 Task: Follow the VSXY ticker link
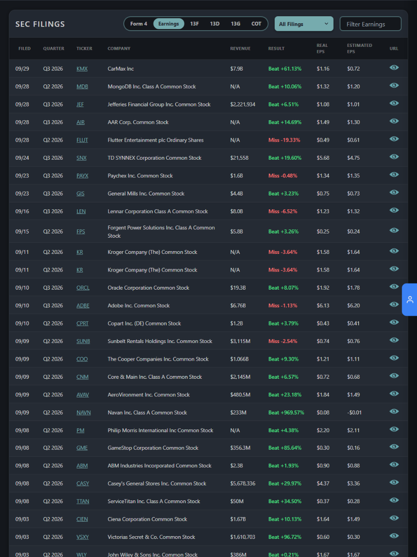click(x=82, y=537)
